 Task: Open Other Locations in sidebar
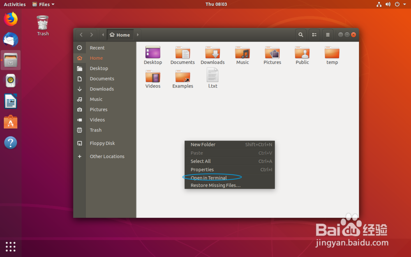pyautogui.click(x=104, y=156)
